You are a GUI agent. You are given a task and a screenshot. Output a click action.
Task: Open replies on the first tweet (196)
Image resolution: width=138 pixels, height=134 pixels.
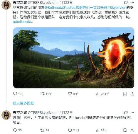[18, 94]
